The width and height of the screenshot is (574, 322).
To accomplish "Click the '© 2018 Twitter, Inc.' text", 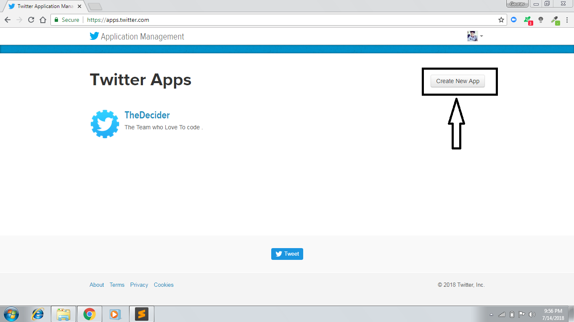I will click(461, 285).
